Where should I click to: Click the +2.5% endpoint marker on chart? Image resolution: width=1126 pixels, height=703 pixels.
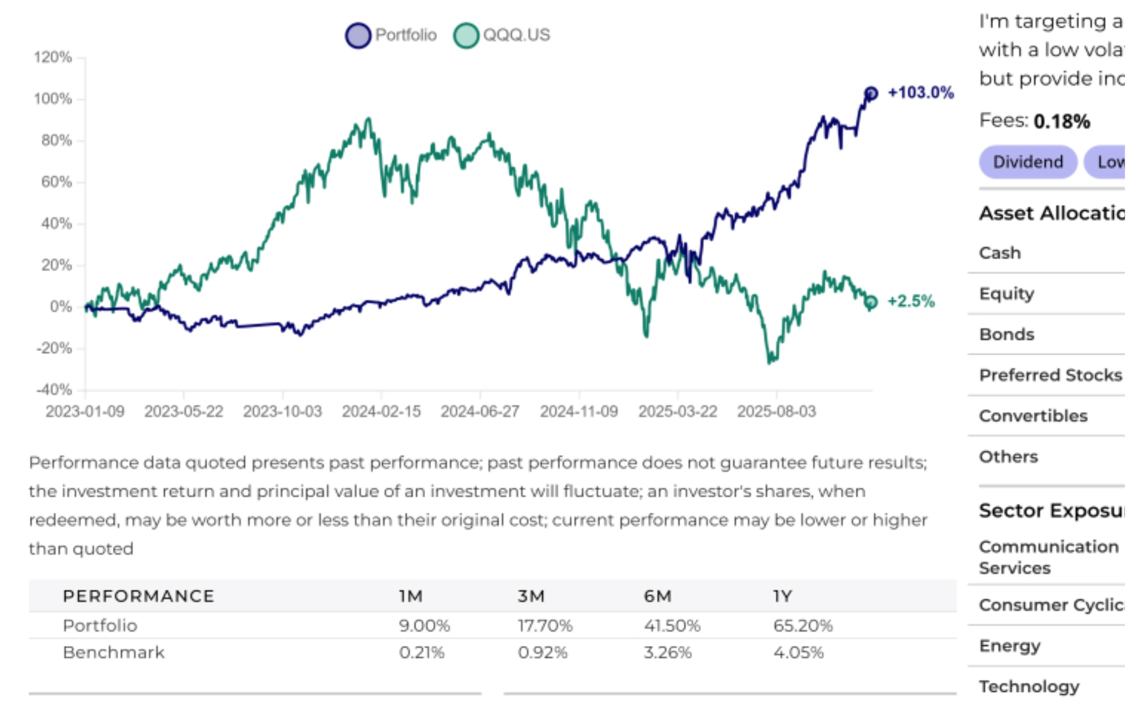click(x=871, y=303)
